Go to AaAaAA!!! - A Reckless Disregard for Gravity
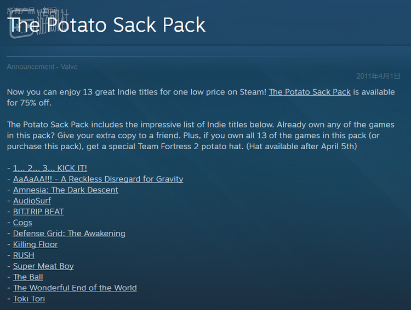 point(98,179)
